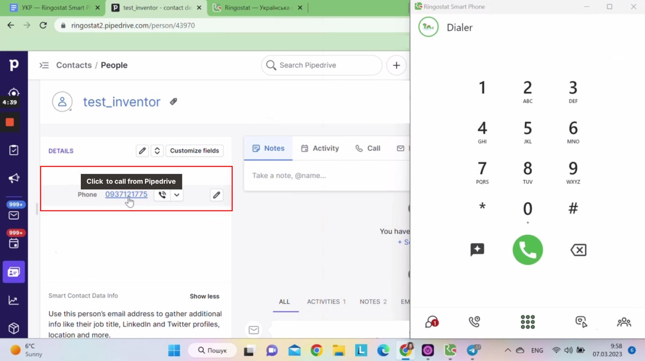645x361 pixels.
Task: Open File Explorer from the taskbar
Action: click(x=339, y=350)
